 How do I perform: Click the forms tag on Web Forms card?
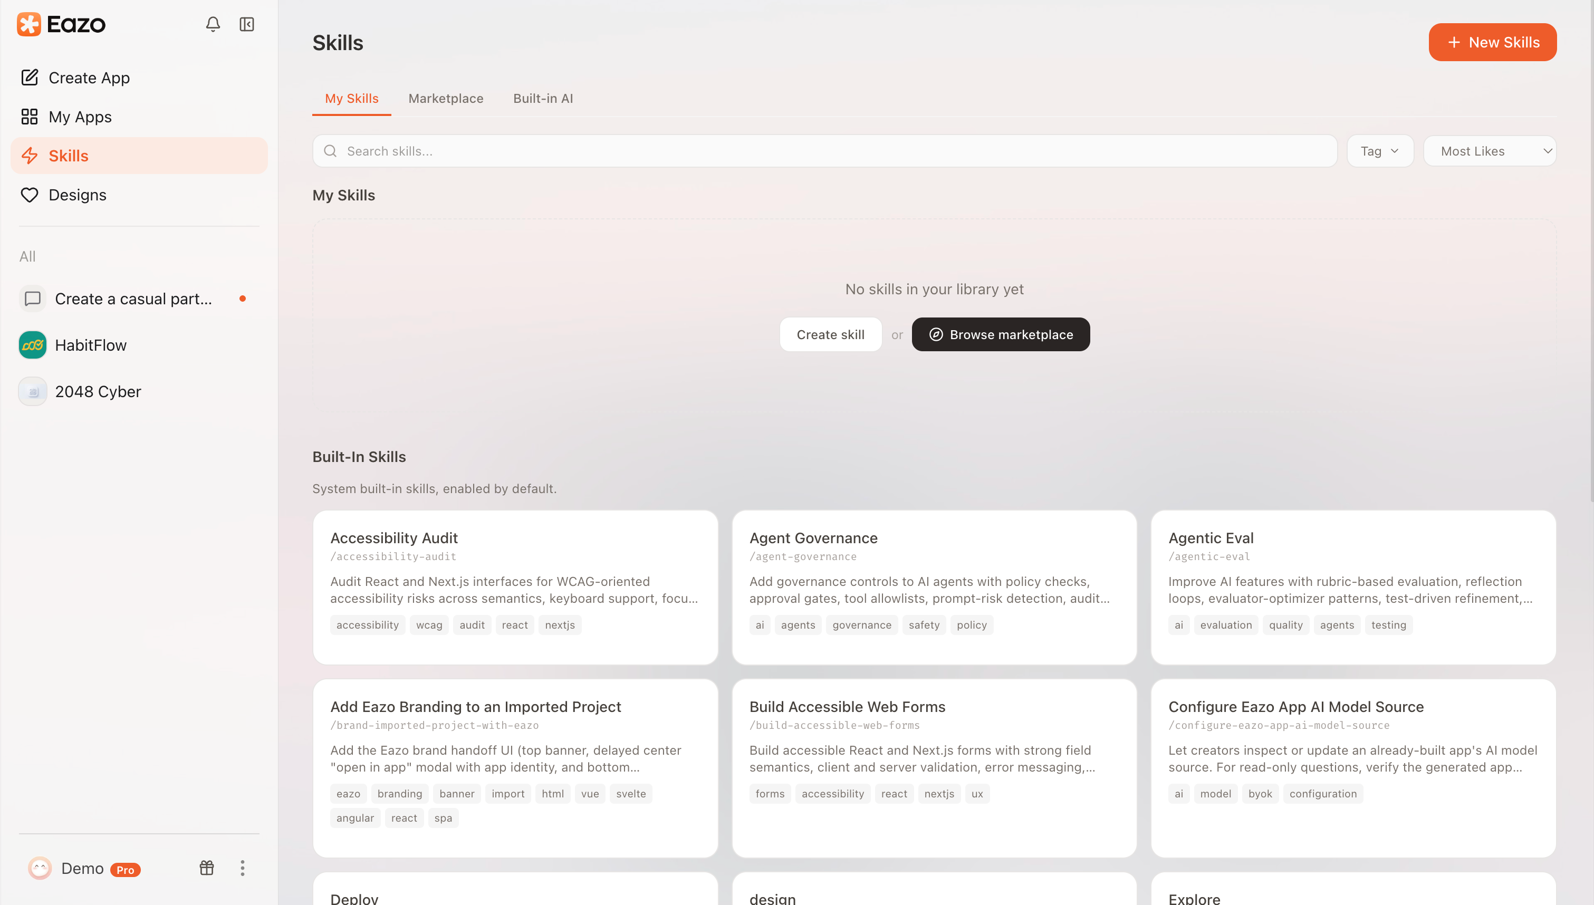770,794
